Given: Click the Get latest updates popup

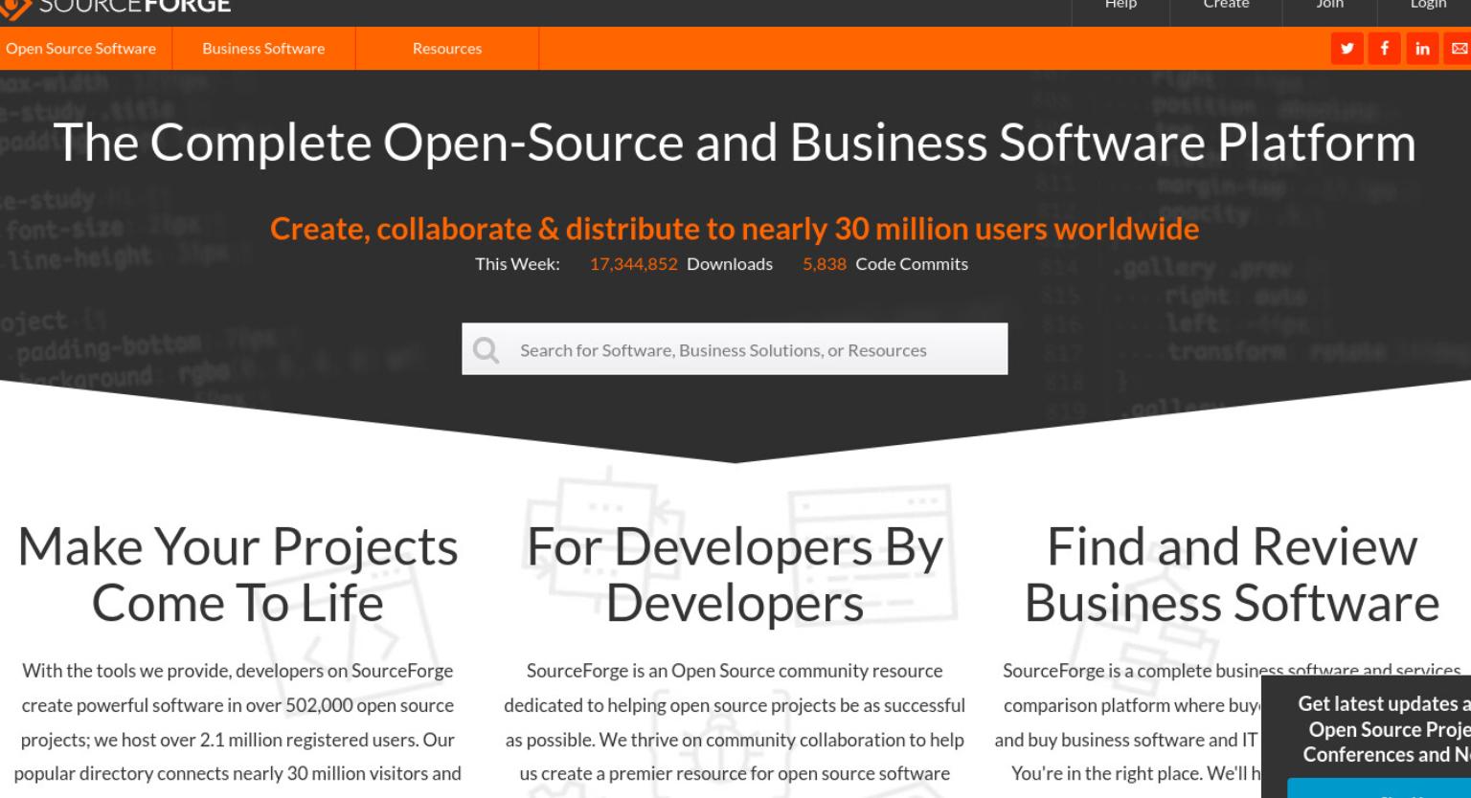Looking at the screenshot, I should [1367, 737].
